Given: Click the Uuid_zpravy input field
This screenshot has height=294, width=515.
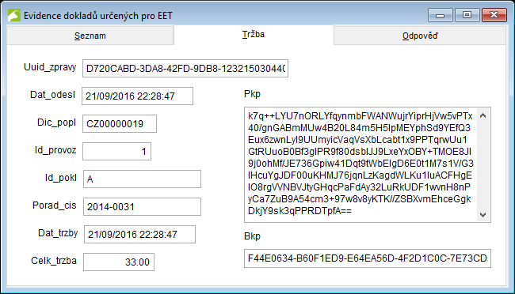Looking at the screenshot, I should coord(185,69).
